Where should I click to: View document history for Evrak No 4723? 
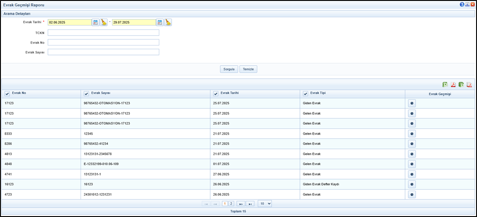[412, 195]
